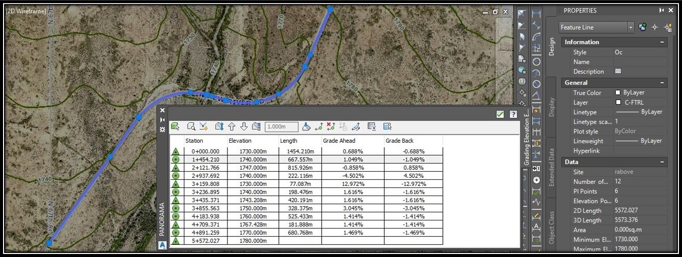Click the Toggle PICKADD icon in Properties
The height and width of the screenshot is (257, 682).
tap(643, 27)
